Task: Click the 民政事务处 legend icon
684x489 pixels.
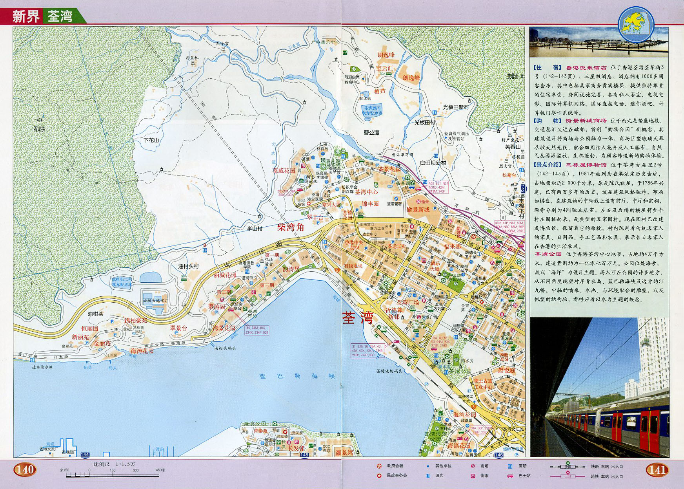Action: coord(379,476)
